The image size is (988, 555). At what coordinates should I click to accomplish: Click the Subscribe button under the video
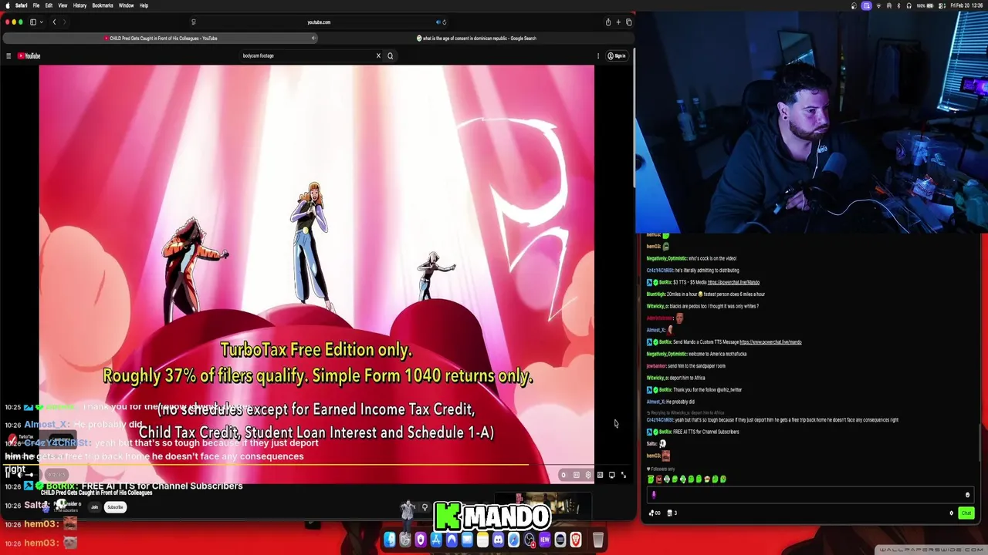[115, 507]
